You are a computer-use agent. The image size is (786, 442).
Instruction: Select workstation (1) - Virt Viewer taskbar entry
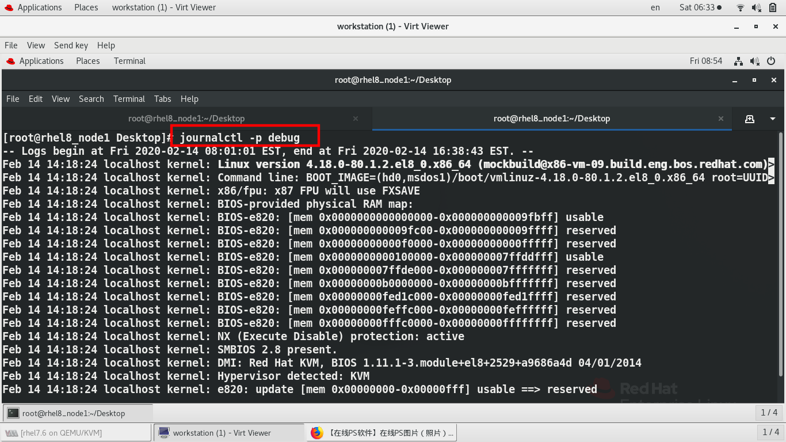[x=229, y=433]
